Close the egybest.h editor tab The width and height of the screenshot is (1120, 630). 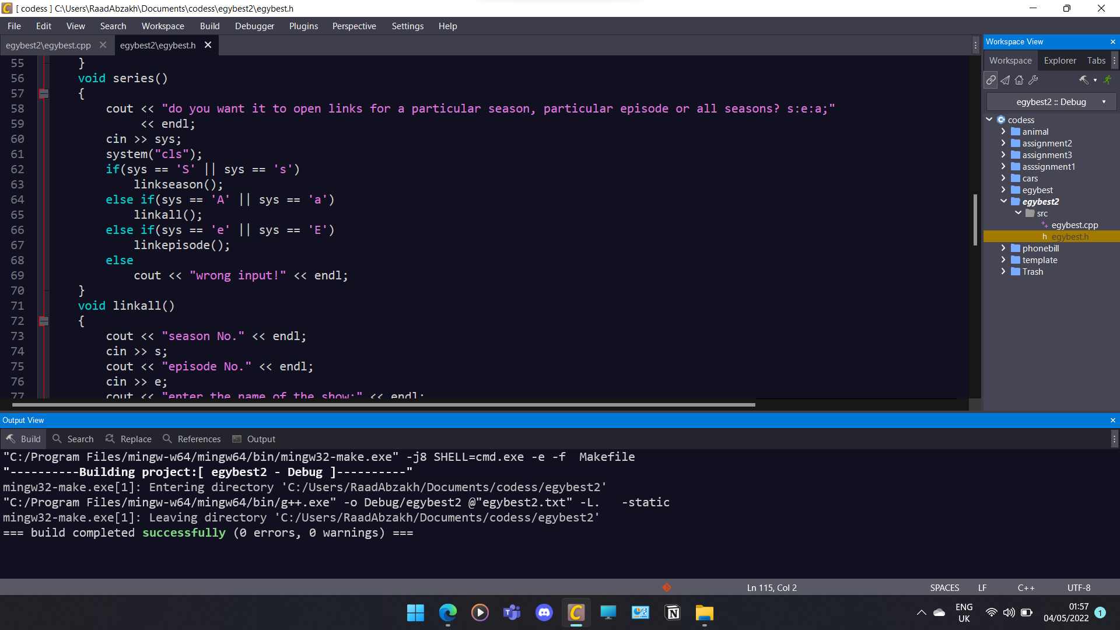[x=208, y=45]
